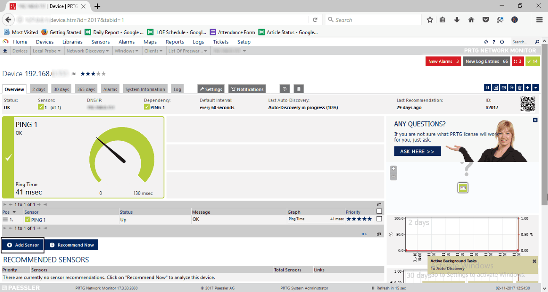Switch to the 30 days tab
548x292 pixels.
point(61,89)
